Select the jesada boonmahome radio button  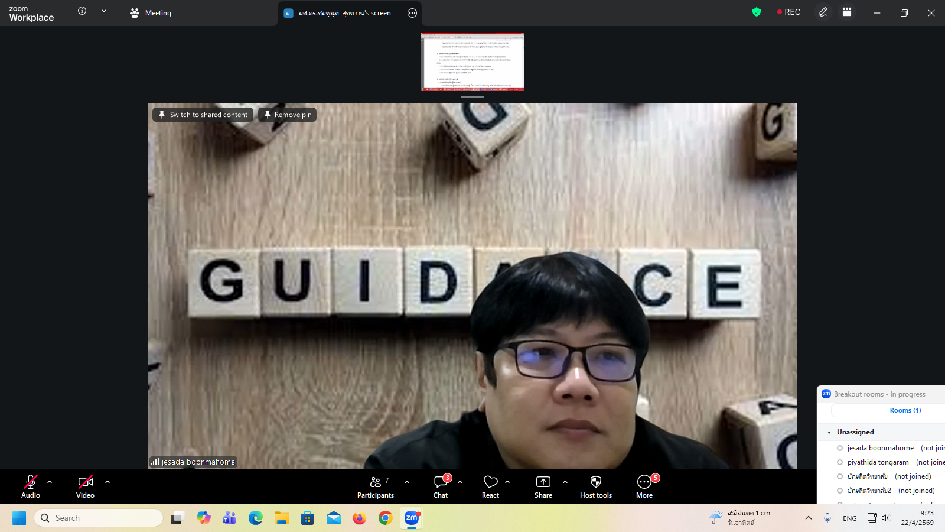(x=840, y=448)
